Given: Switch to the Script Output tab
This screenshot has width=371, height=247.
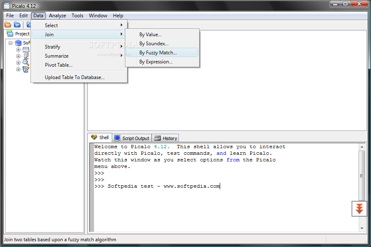Looking at the screenshot, I should (x=131, y=138).
